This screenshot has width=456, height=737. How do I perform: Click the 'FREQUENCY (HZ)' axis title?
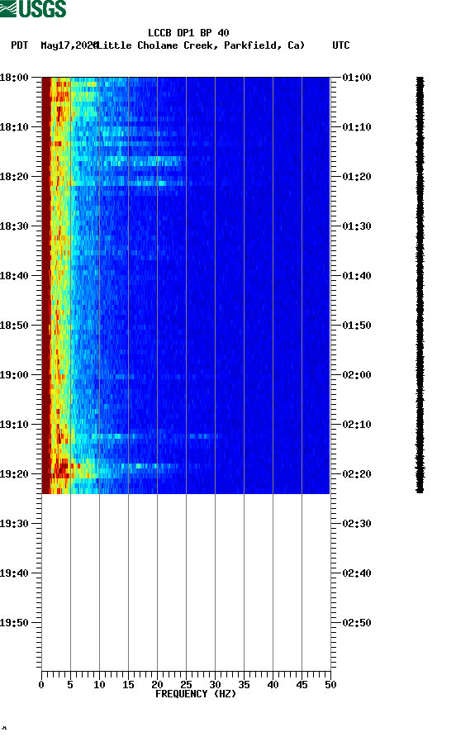(x=196, y=694)
